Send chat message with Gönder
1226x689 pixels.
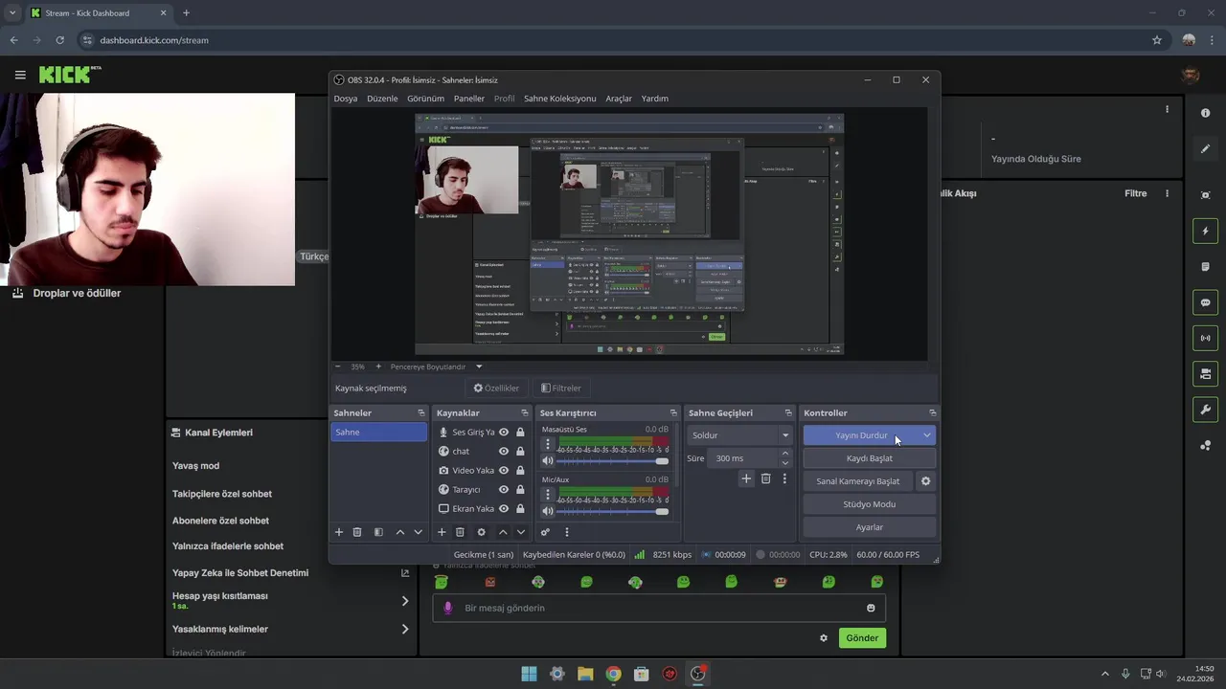[x=862, y=638]
